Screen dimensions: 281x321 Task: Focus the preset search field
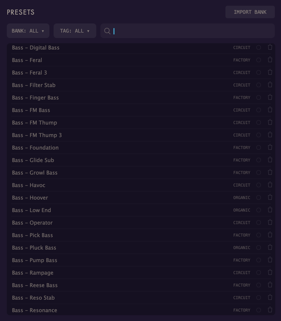pos(193,31)
